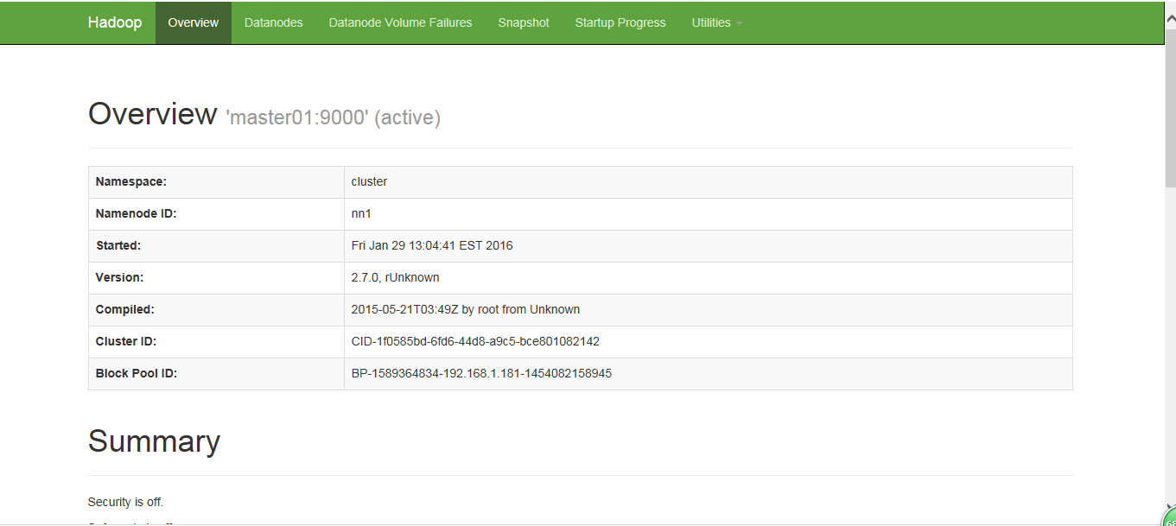Click the Version row showing 2.7.0
This screenshot has width=1176, height=526.
pos(395,277)
